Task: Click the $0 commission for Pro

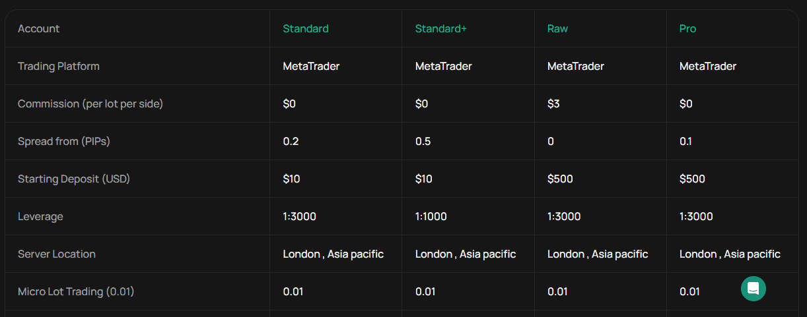Action: tap(686, 103)
